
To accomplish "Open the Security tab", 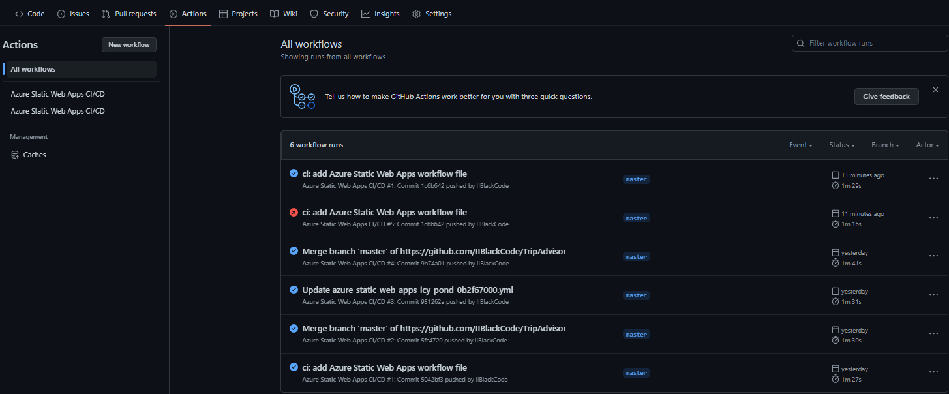I will tap(329, 14).
